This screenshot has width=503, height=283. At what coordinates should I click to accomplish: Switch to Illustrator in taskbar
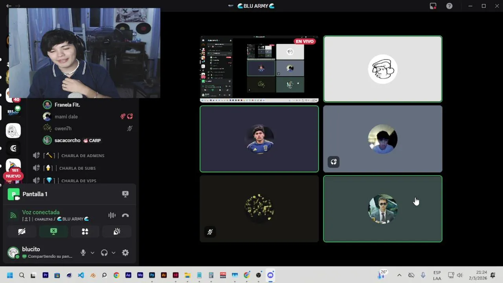click(x=164, y=275)
